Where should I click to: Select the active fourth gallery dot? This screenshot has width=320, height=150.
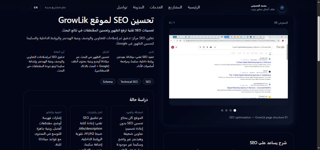pos(235,110)
